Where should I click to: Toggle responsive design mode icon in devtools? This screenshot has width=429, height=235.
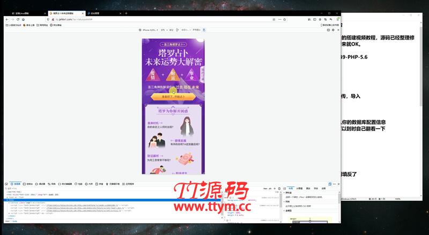click(330, 184)
